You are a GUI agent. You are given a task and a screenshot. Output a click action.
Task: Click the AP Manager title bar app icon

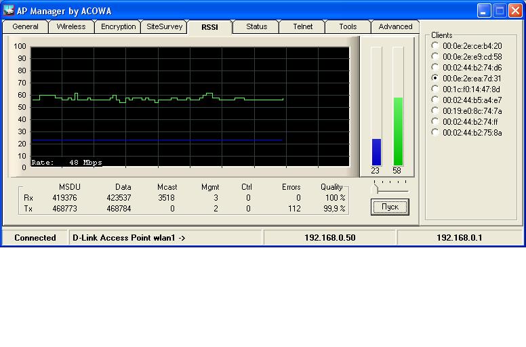9,10
